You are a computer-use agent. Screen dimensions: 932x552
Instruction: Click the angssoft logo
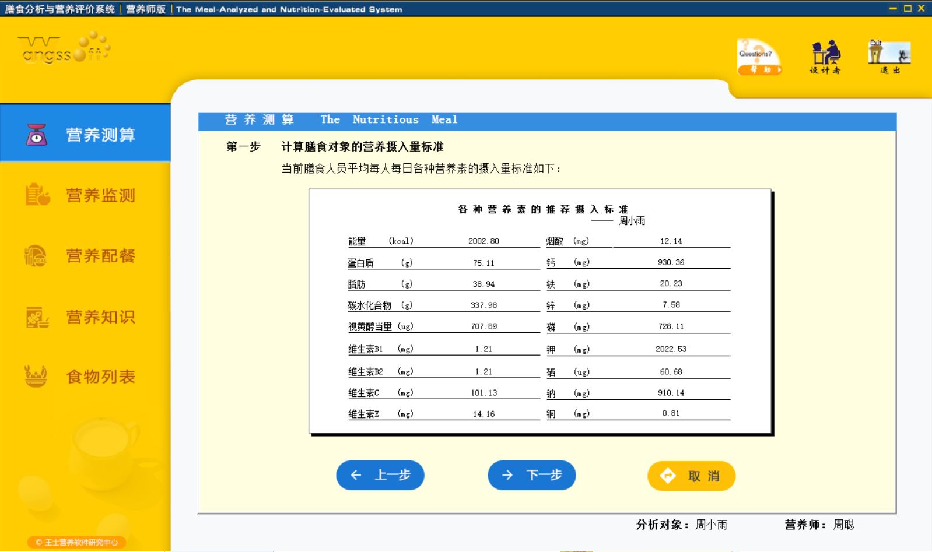click(x=64, y=49)
